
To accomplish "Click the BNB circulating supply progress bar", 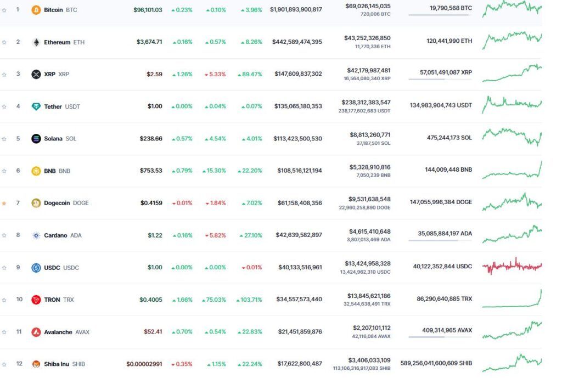I will click(x=440, y=176).
